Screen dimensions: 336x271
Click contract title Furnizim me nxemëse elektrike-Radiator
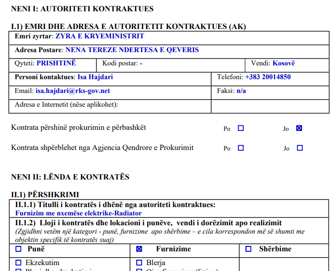pos(78,213)
